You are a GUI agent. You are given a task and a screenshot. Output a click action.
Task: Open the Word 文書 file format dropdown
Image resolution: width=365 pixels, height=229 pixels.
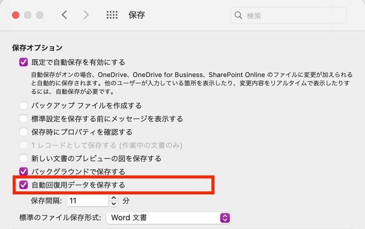point(168,218)
